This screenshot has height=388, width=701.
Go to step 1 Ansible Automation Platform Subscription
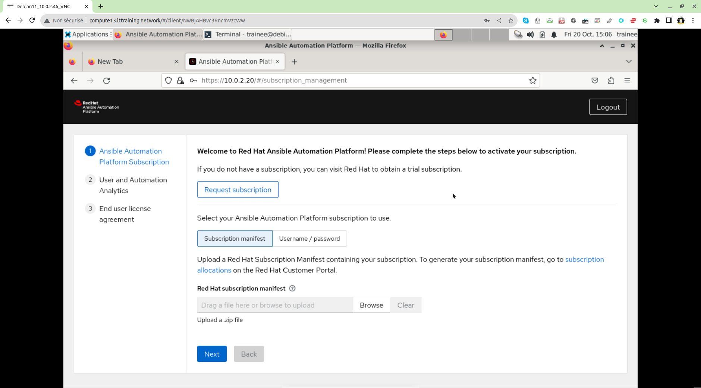pyautogui.click(x=134, y=156)
